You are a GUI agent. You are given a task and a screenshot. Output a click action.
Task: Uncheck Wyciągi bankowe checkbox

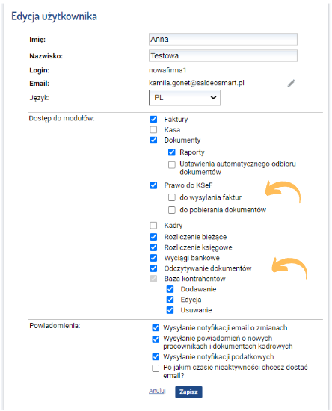pyautogui.click(x=153, y=258)
